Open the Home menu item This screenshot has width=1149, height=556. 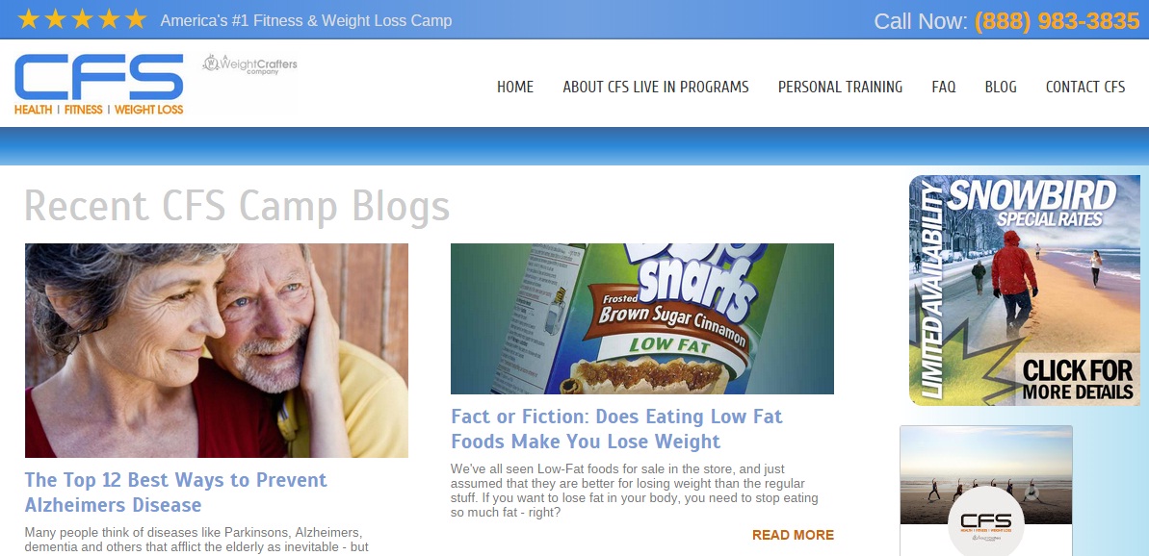coord(515,88)
